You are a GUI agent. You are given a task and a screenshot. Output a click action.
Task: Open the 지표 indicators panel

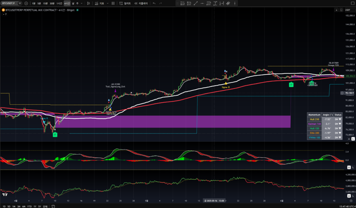coord(99,3)
